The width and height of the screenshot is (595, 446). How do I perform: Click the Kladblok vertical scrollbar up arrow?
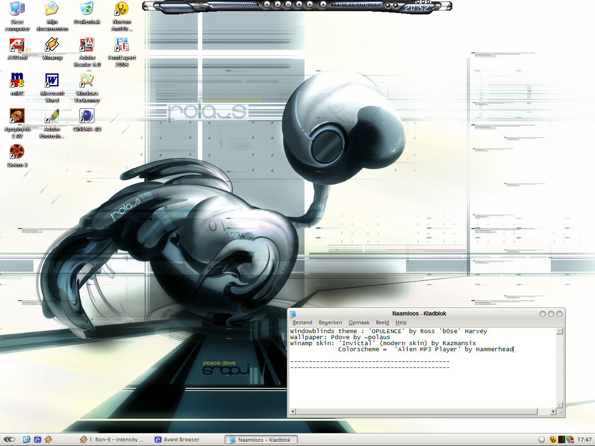point(560,331)
